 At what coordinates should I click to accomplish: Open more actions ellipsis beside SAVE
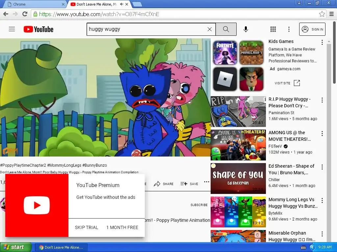coord(207,182)
